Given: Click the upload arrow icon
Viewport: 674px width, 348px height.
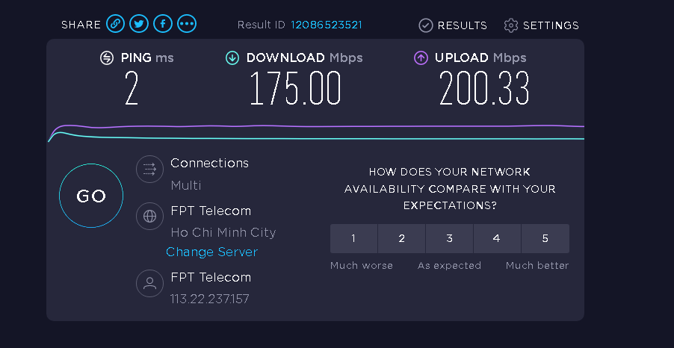Looking at the screenshot, I should pos(421,58).
